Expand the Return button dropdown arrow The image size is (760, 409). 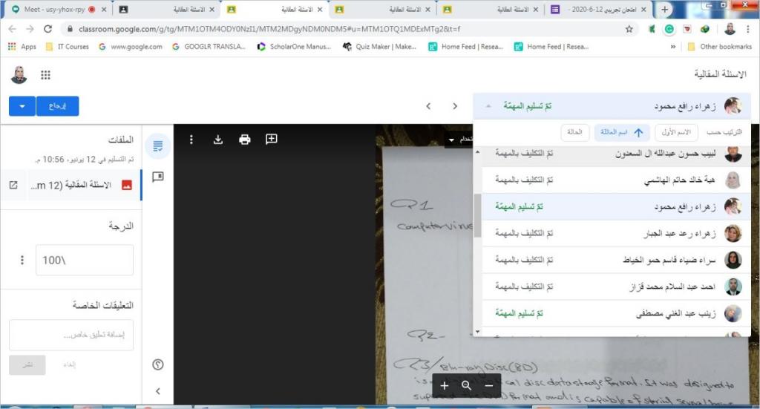click(22, 106)
